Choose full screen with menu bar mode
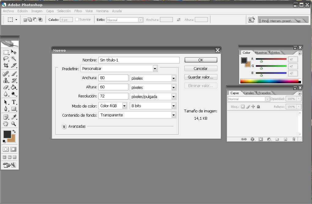The width and height of the screenshot is (312, 204). point(9,157)
